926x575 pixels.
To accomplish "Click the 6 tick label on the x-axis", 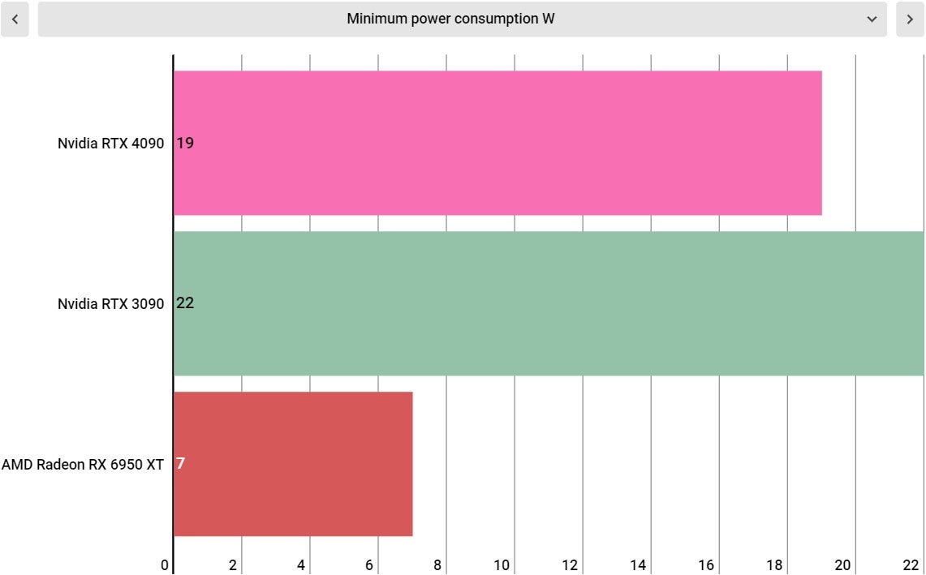I will tap(369, 565).
